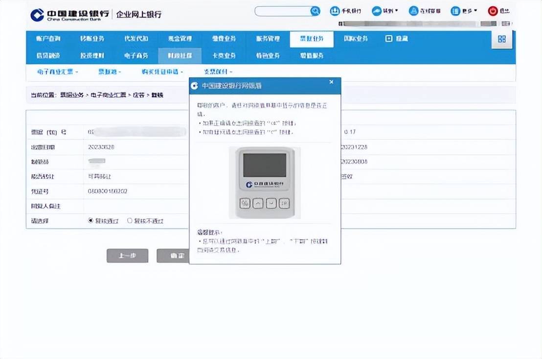Click the 隐藏 hide icon in navigation bar
This screenshot has height=359, width=542.
point(390,39)
